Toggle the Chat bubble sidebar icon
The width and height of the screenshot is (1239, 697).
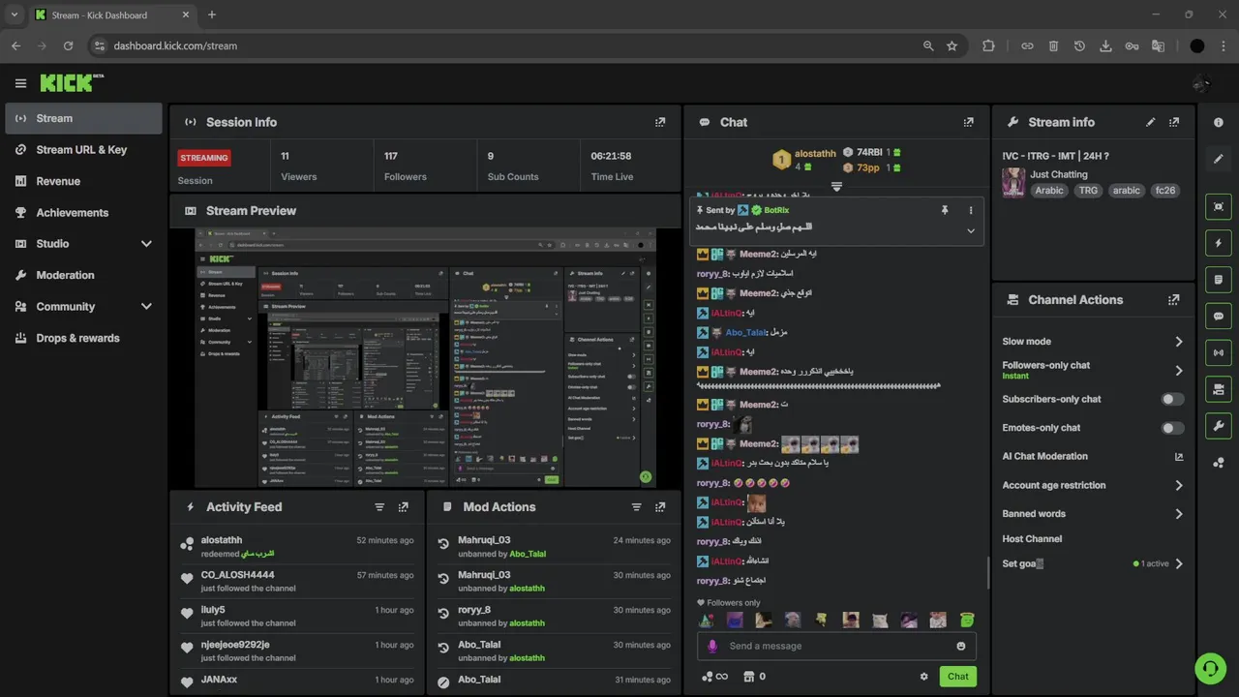(1218, 316)
